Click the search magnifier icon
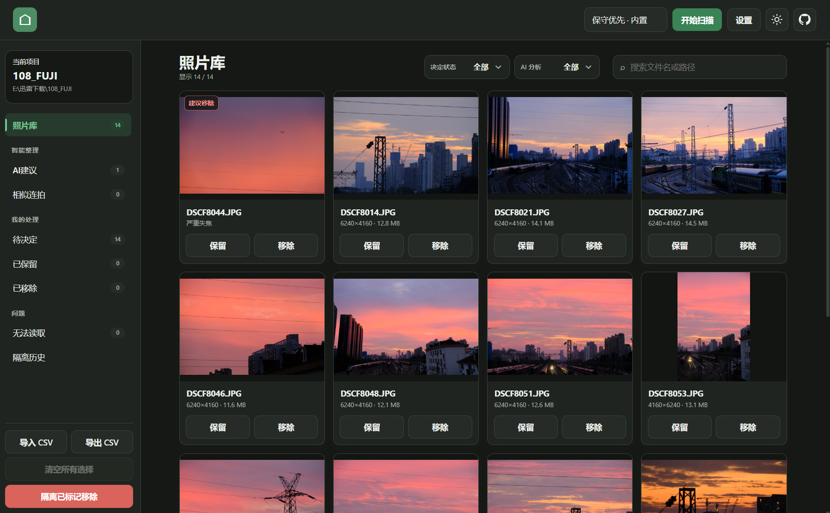The width and height of the screenshot is (830, 513). point(622,67)
